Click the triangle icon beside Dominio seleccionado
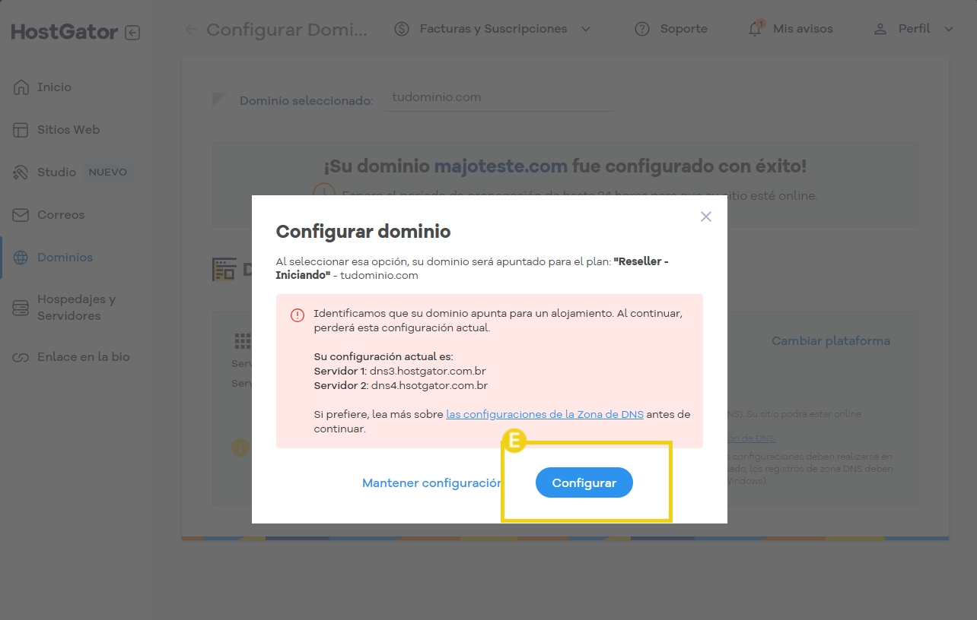The height and width of the screenshot is (620, 977). (x=220, y=100)
